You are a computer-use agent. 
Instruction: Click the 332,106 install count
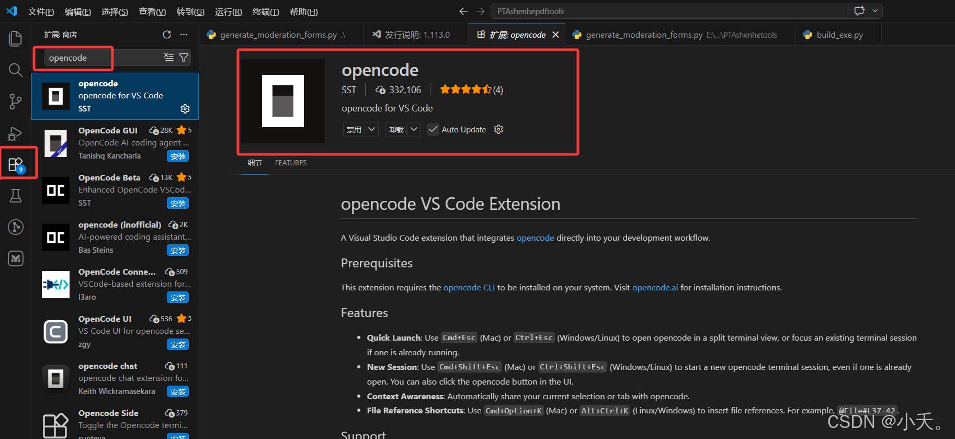coord(399,89)
